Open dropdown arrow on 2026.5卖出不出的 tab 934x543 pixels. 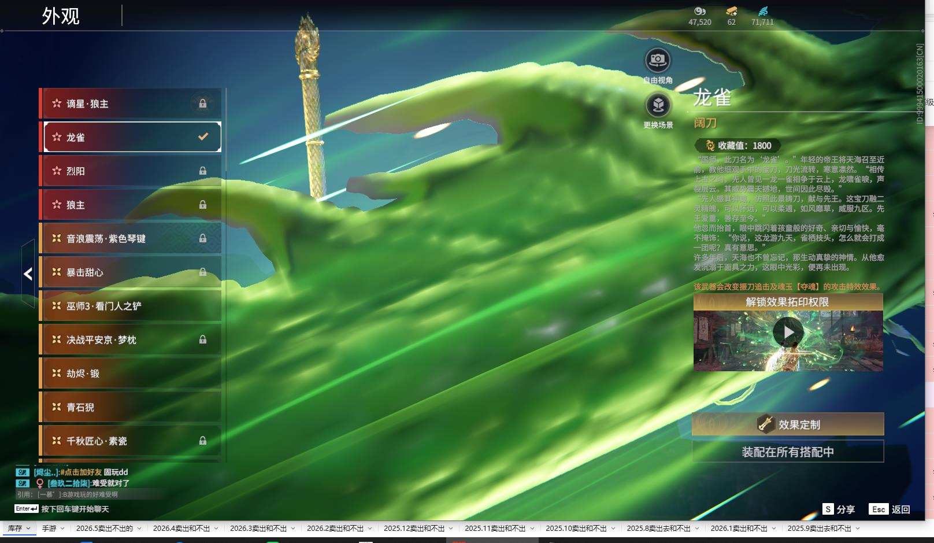click(139, 528)
